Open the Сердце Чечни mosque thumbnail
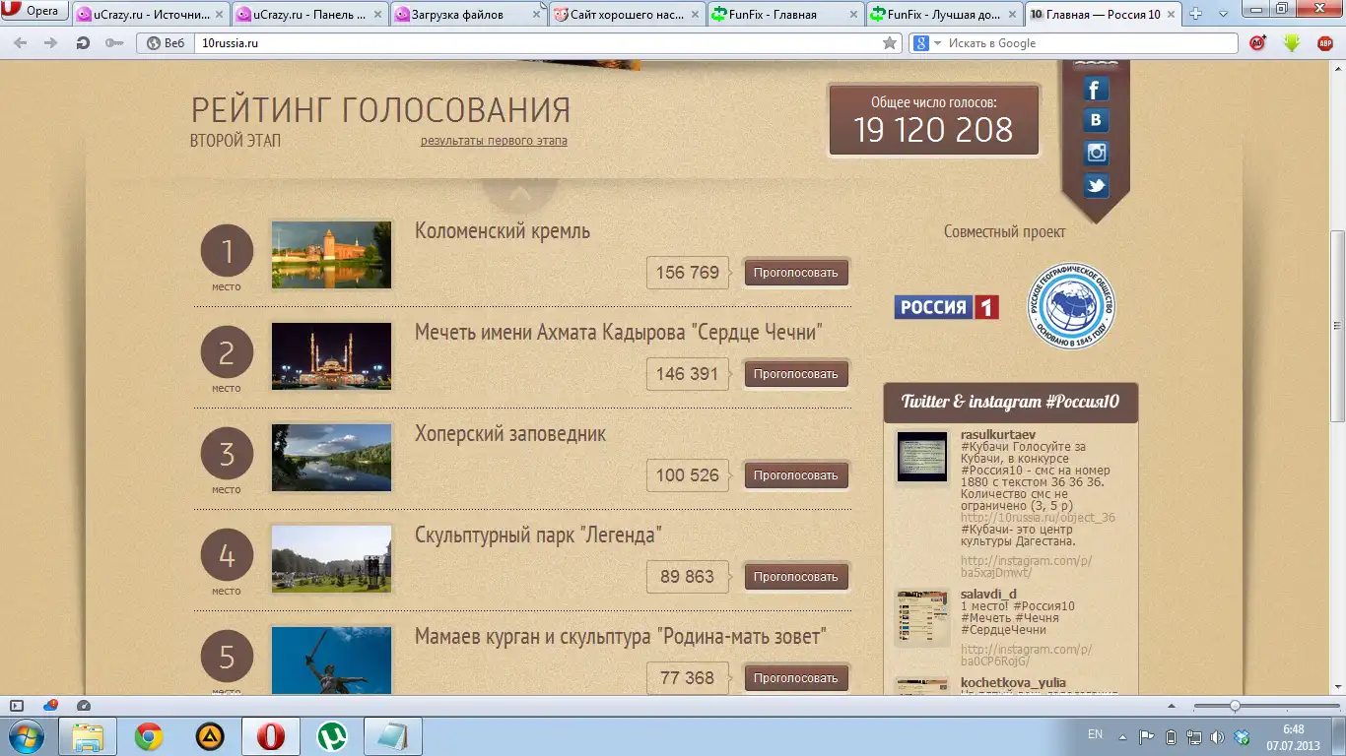Image resolution: width=1346 pixels, height=756 pixels. point(331,356)
